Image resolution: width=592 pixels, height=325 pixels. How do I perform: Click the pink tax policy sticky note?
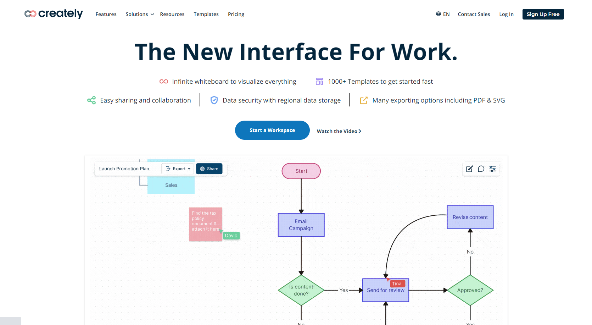pos(206,224)
